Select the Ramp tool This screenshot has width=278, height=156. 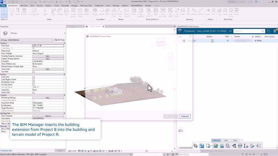click(x=102, y=12)
